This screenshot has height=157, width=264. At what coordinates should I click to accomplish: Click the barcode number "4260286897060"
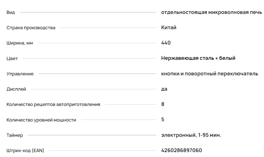[x=182, y=150]
